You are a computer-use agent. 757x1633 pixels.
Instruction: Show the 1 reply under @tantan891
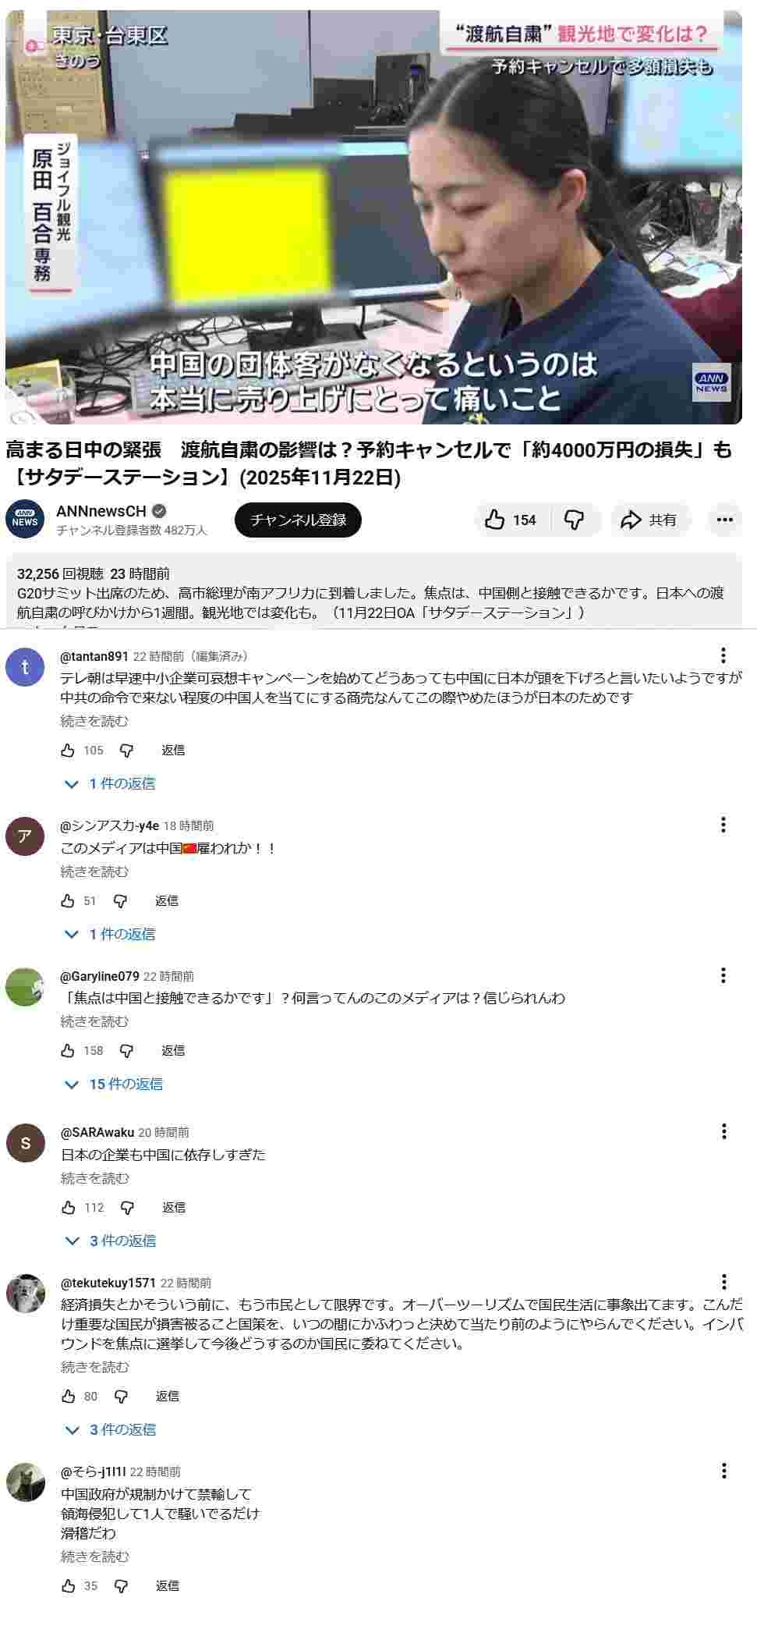110,783
